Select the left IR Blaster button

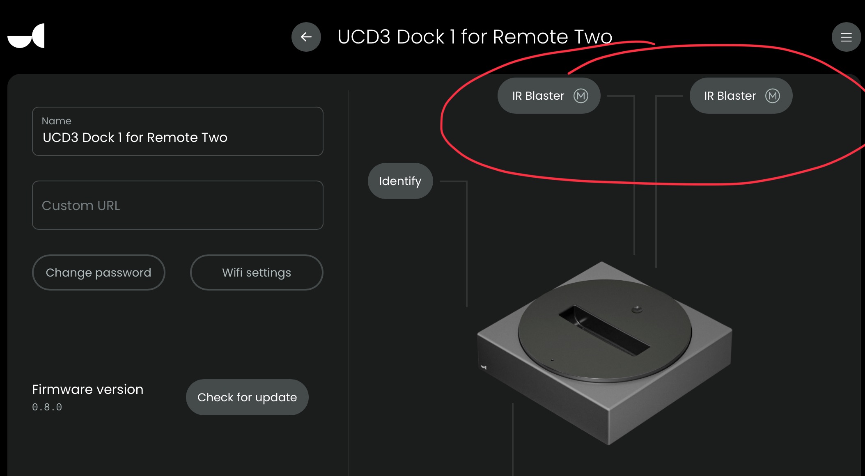[x=549, y=96]
